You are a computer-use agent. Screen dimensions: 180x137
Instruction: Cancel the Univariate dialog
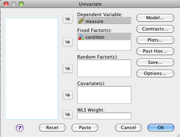pyautogui.click(x=128, y=127)
